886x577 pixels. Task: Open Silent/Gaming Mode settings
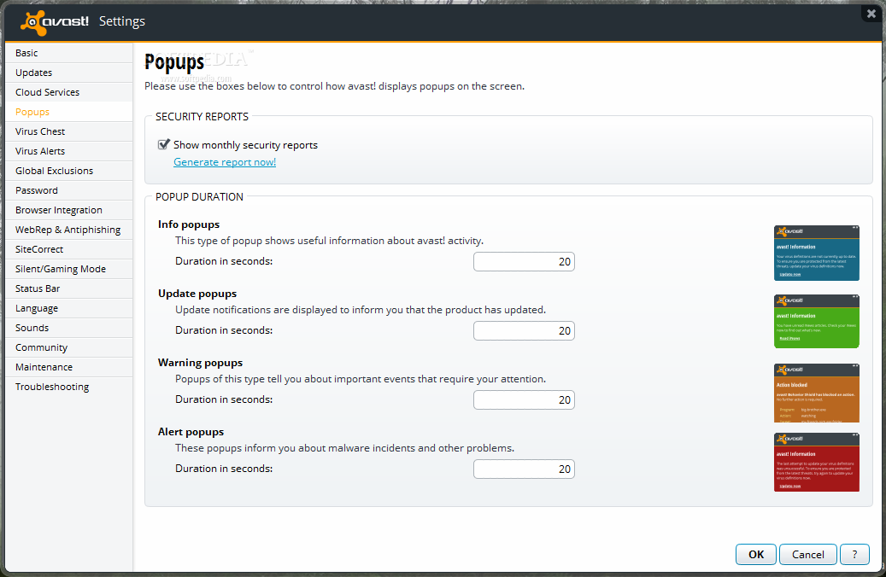[69, 269]
